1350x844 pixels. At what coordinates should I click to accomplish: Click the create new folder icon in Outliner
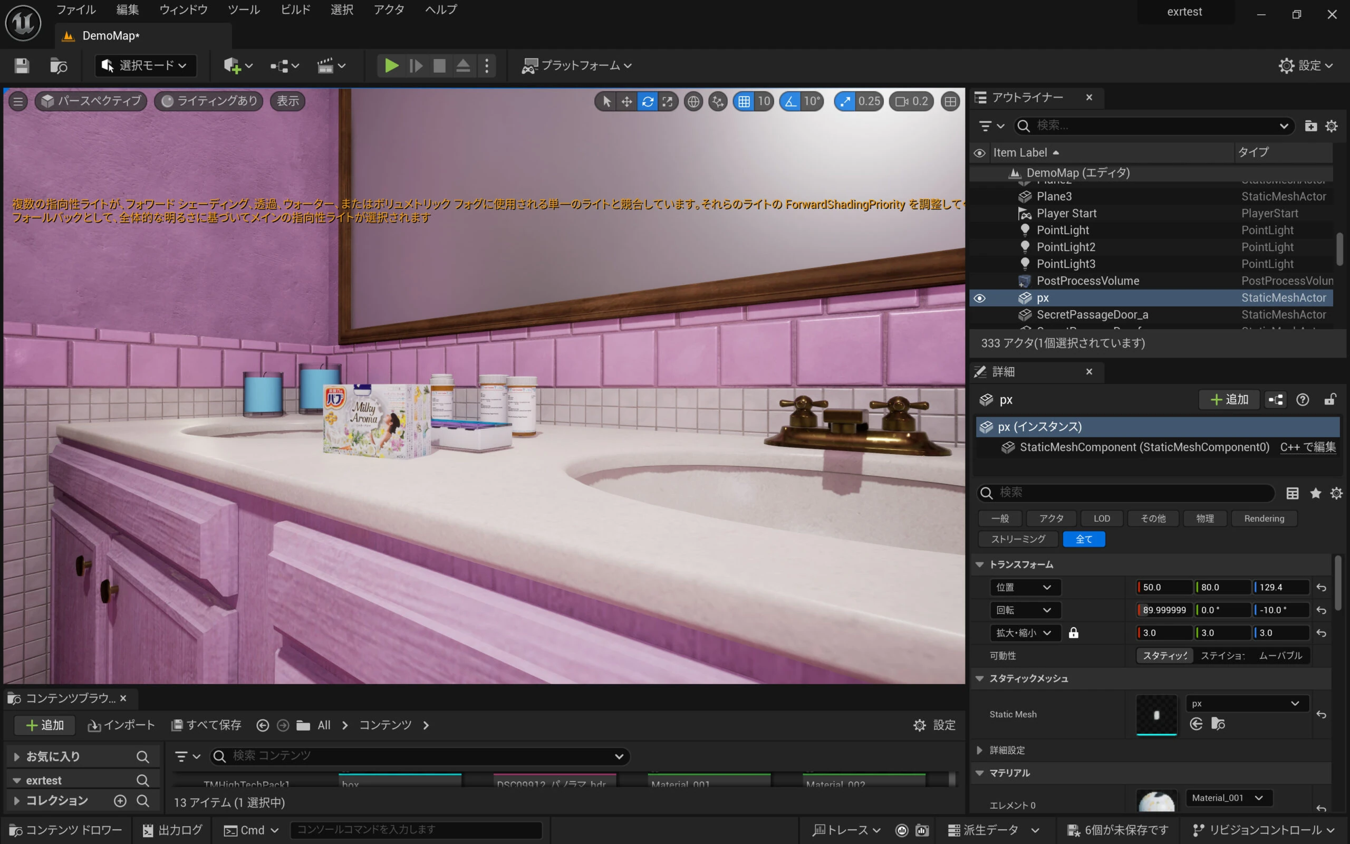(x=1310, y=126)
